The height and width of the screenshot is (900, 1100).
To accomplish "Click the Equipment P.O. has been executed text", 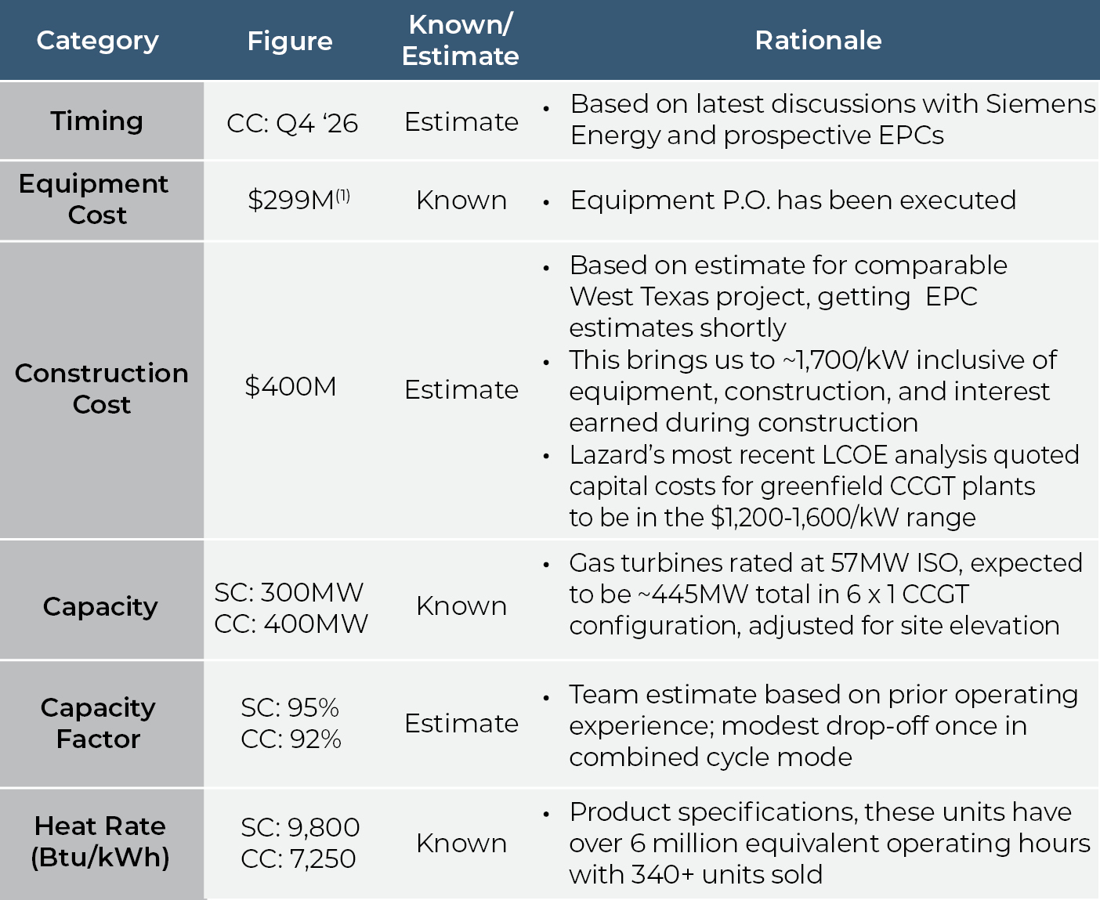I will coord(793,201).
